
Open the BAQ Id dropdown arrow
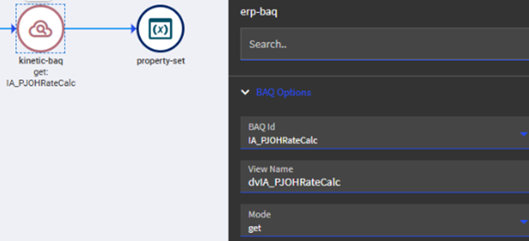[524, 134]
